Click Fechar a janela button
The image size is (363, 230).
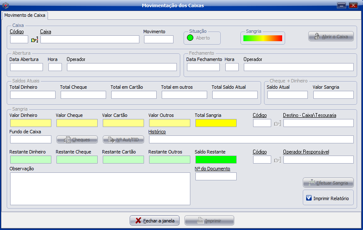[x=155, y=220]
